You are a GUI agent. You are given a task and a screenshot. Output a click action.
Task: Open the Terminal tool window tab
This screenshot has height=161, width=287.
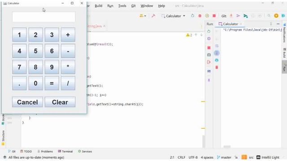(x=65, y=151)
